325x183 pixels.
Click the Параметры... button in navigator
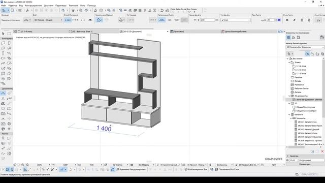pos(305,164)
